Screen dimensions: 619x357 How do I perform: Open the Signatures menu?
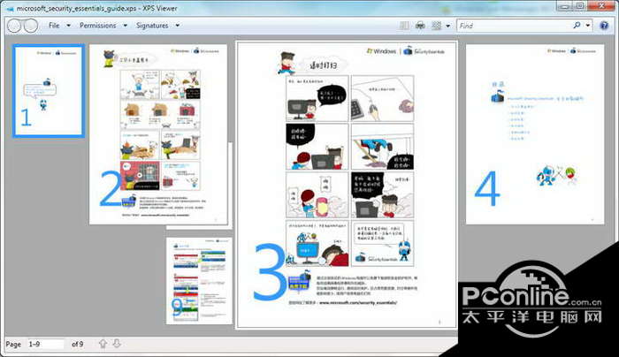coord(152,26)
